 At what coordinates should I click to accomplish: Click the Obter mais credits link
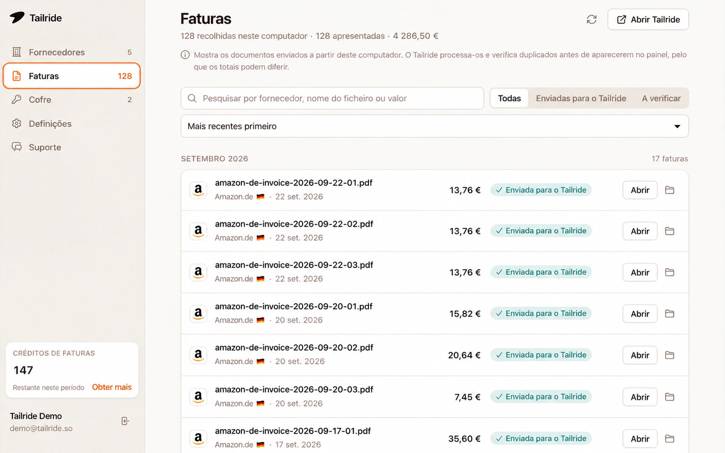click(x=112, y=387)
